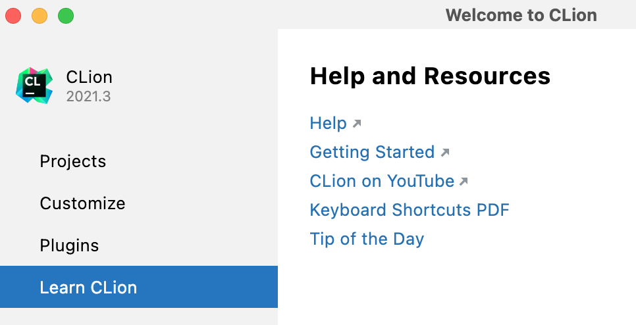Maximize the window with the green button
The image size is (636, 325).
point(66,16)
